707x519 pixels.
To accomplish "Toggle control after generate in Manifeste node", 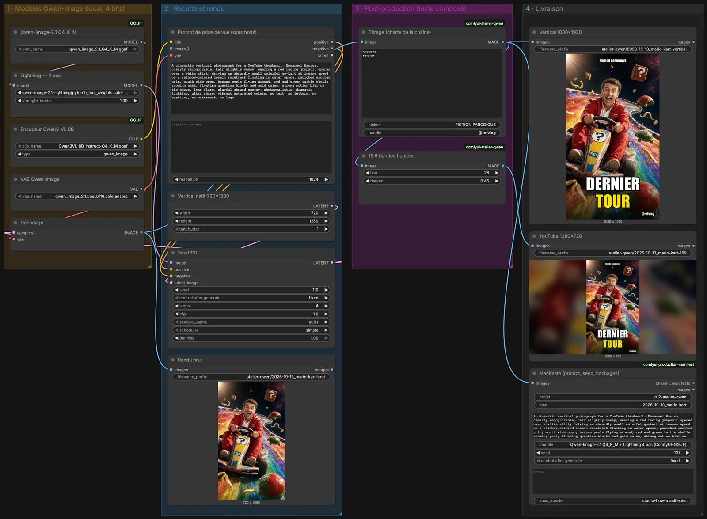I will pyautogui.click(x=613, y=461).
